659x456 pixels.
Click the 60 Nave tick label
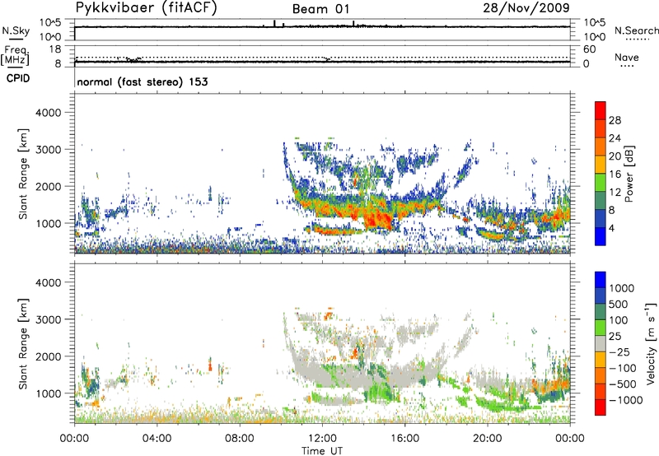tap(590, 49)
